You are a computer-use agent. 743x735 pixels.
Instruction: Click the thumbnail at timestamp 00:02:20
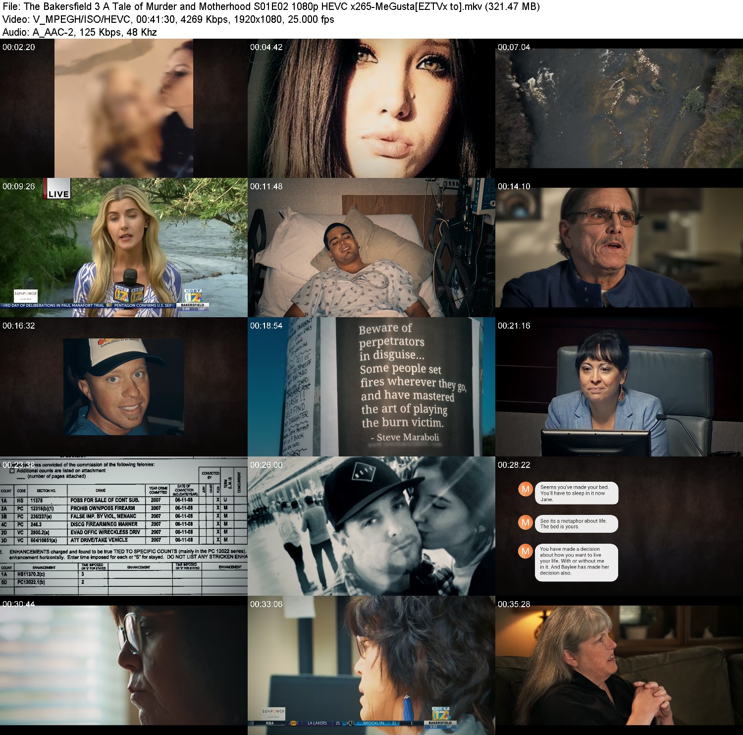pos(124,108)
